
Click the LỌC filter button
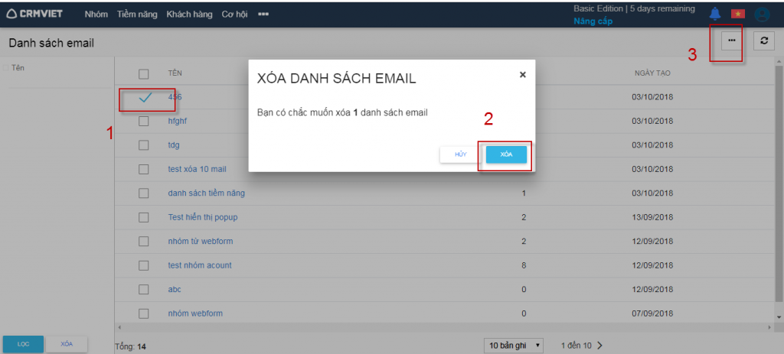tap(23, 344)
